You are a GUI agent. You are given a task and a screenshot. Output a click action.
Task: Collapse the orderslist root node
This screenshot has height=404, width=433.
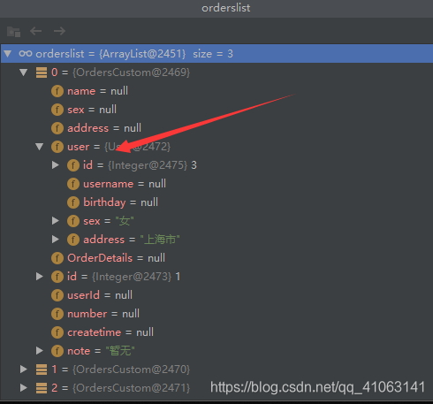click(x=8, y=54)
